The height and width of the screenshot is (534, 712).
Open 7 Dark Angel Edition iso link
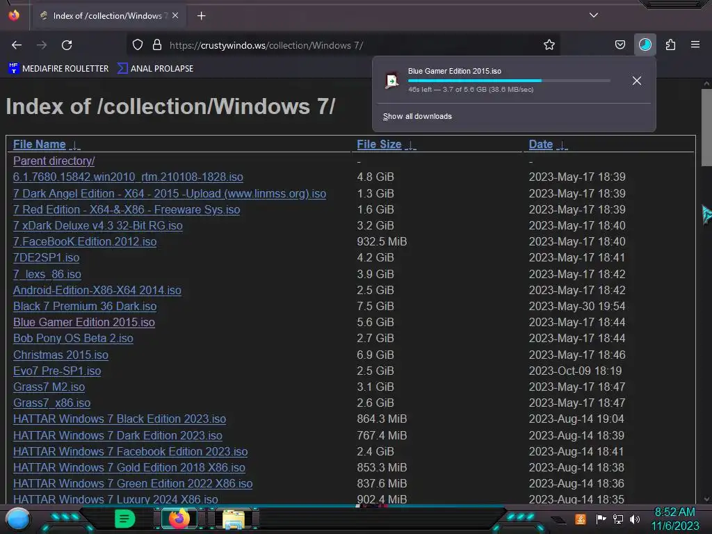tap(170, 193)
